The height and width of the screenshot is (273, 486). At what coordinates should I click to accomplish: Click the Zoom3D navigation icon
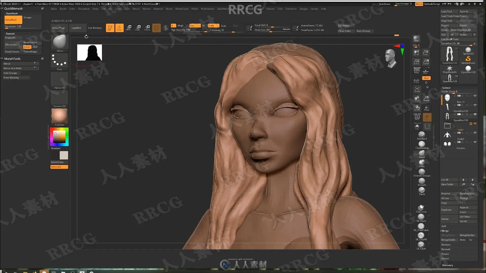pyautogui.click(x=426, y=99)
